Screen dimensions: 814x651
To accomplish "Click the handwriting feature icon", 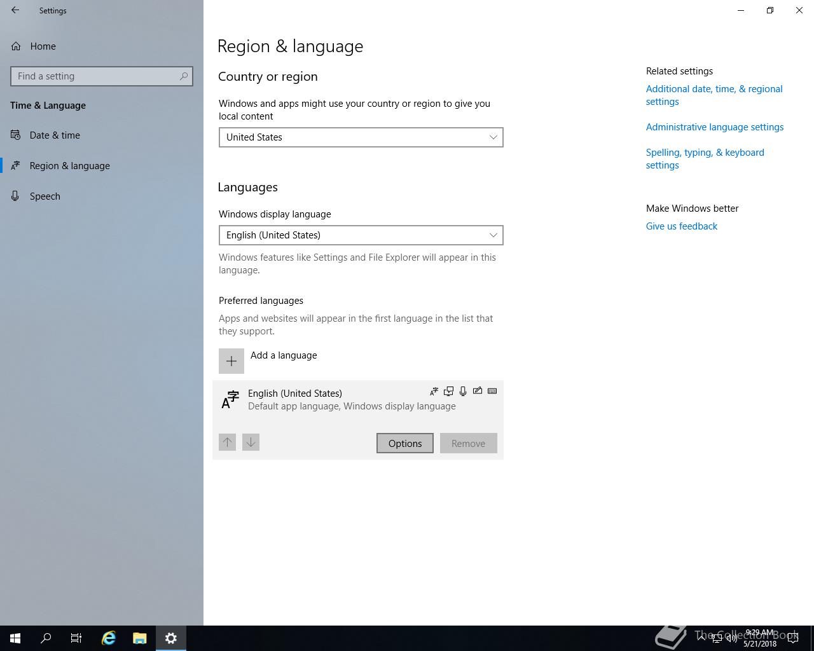I will pyautogui.click(x=478, y=391).
